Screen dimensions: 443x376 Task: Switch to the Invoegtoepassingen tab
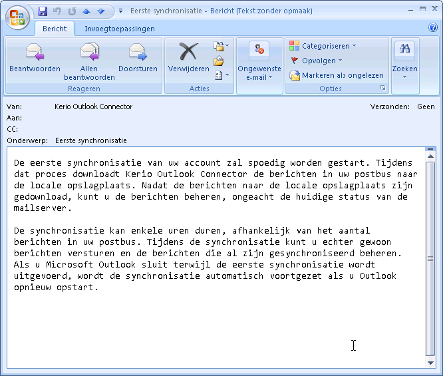(120, 29)
